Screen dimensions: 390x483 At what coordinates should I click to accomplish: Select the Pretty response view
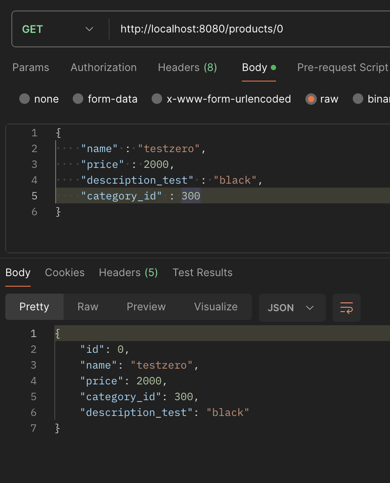(x=34, y=307)
